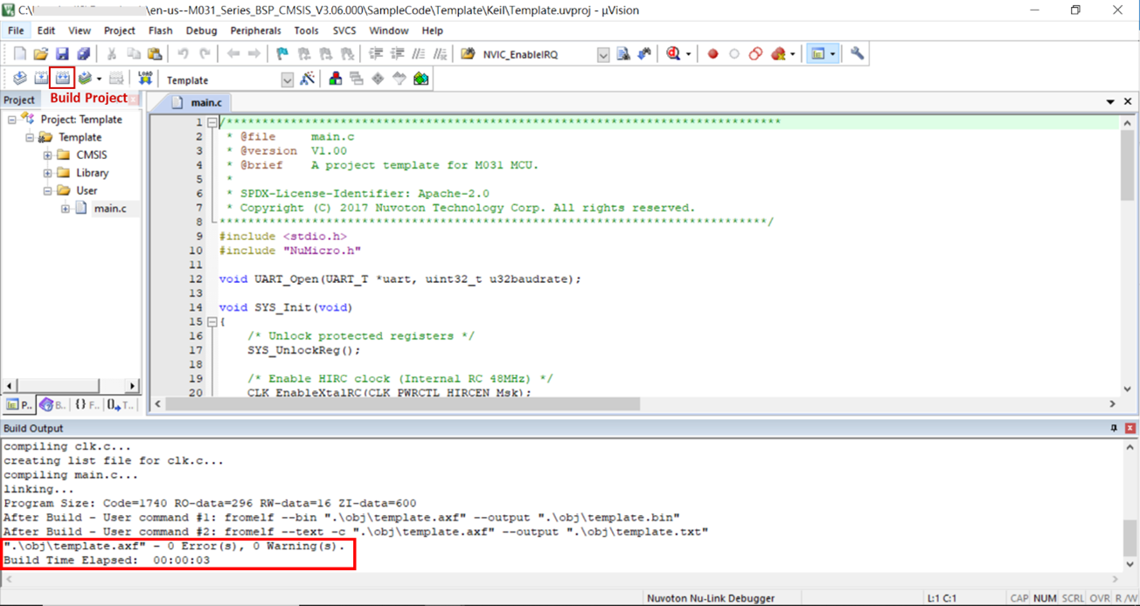Image resolution: width=1140 pixels, height=606 pixels.
Task: Toggle the enable/disable breakpoint circle icon
Action: pyautogui.click(x=734, y=54)
